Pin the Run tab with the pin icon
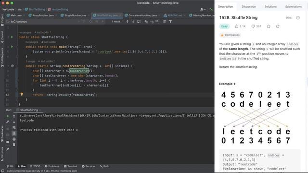 [8, 149]
